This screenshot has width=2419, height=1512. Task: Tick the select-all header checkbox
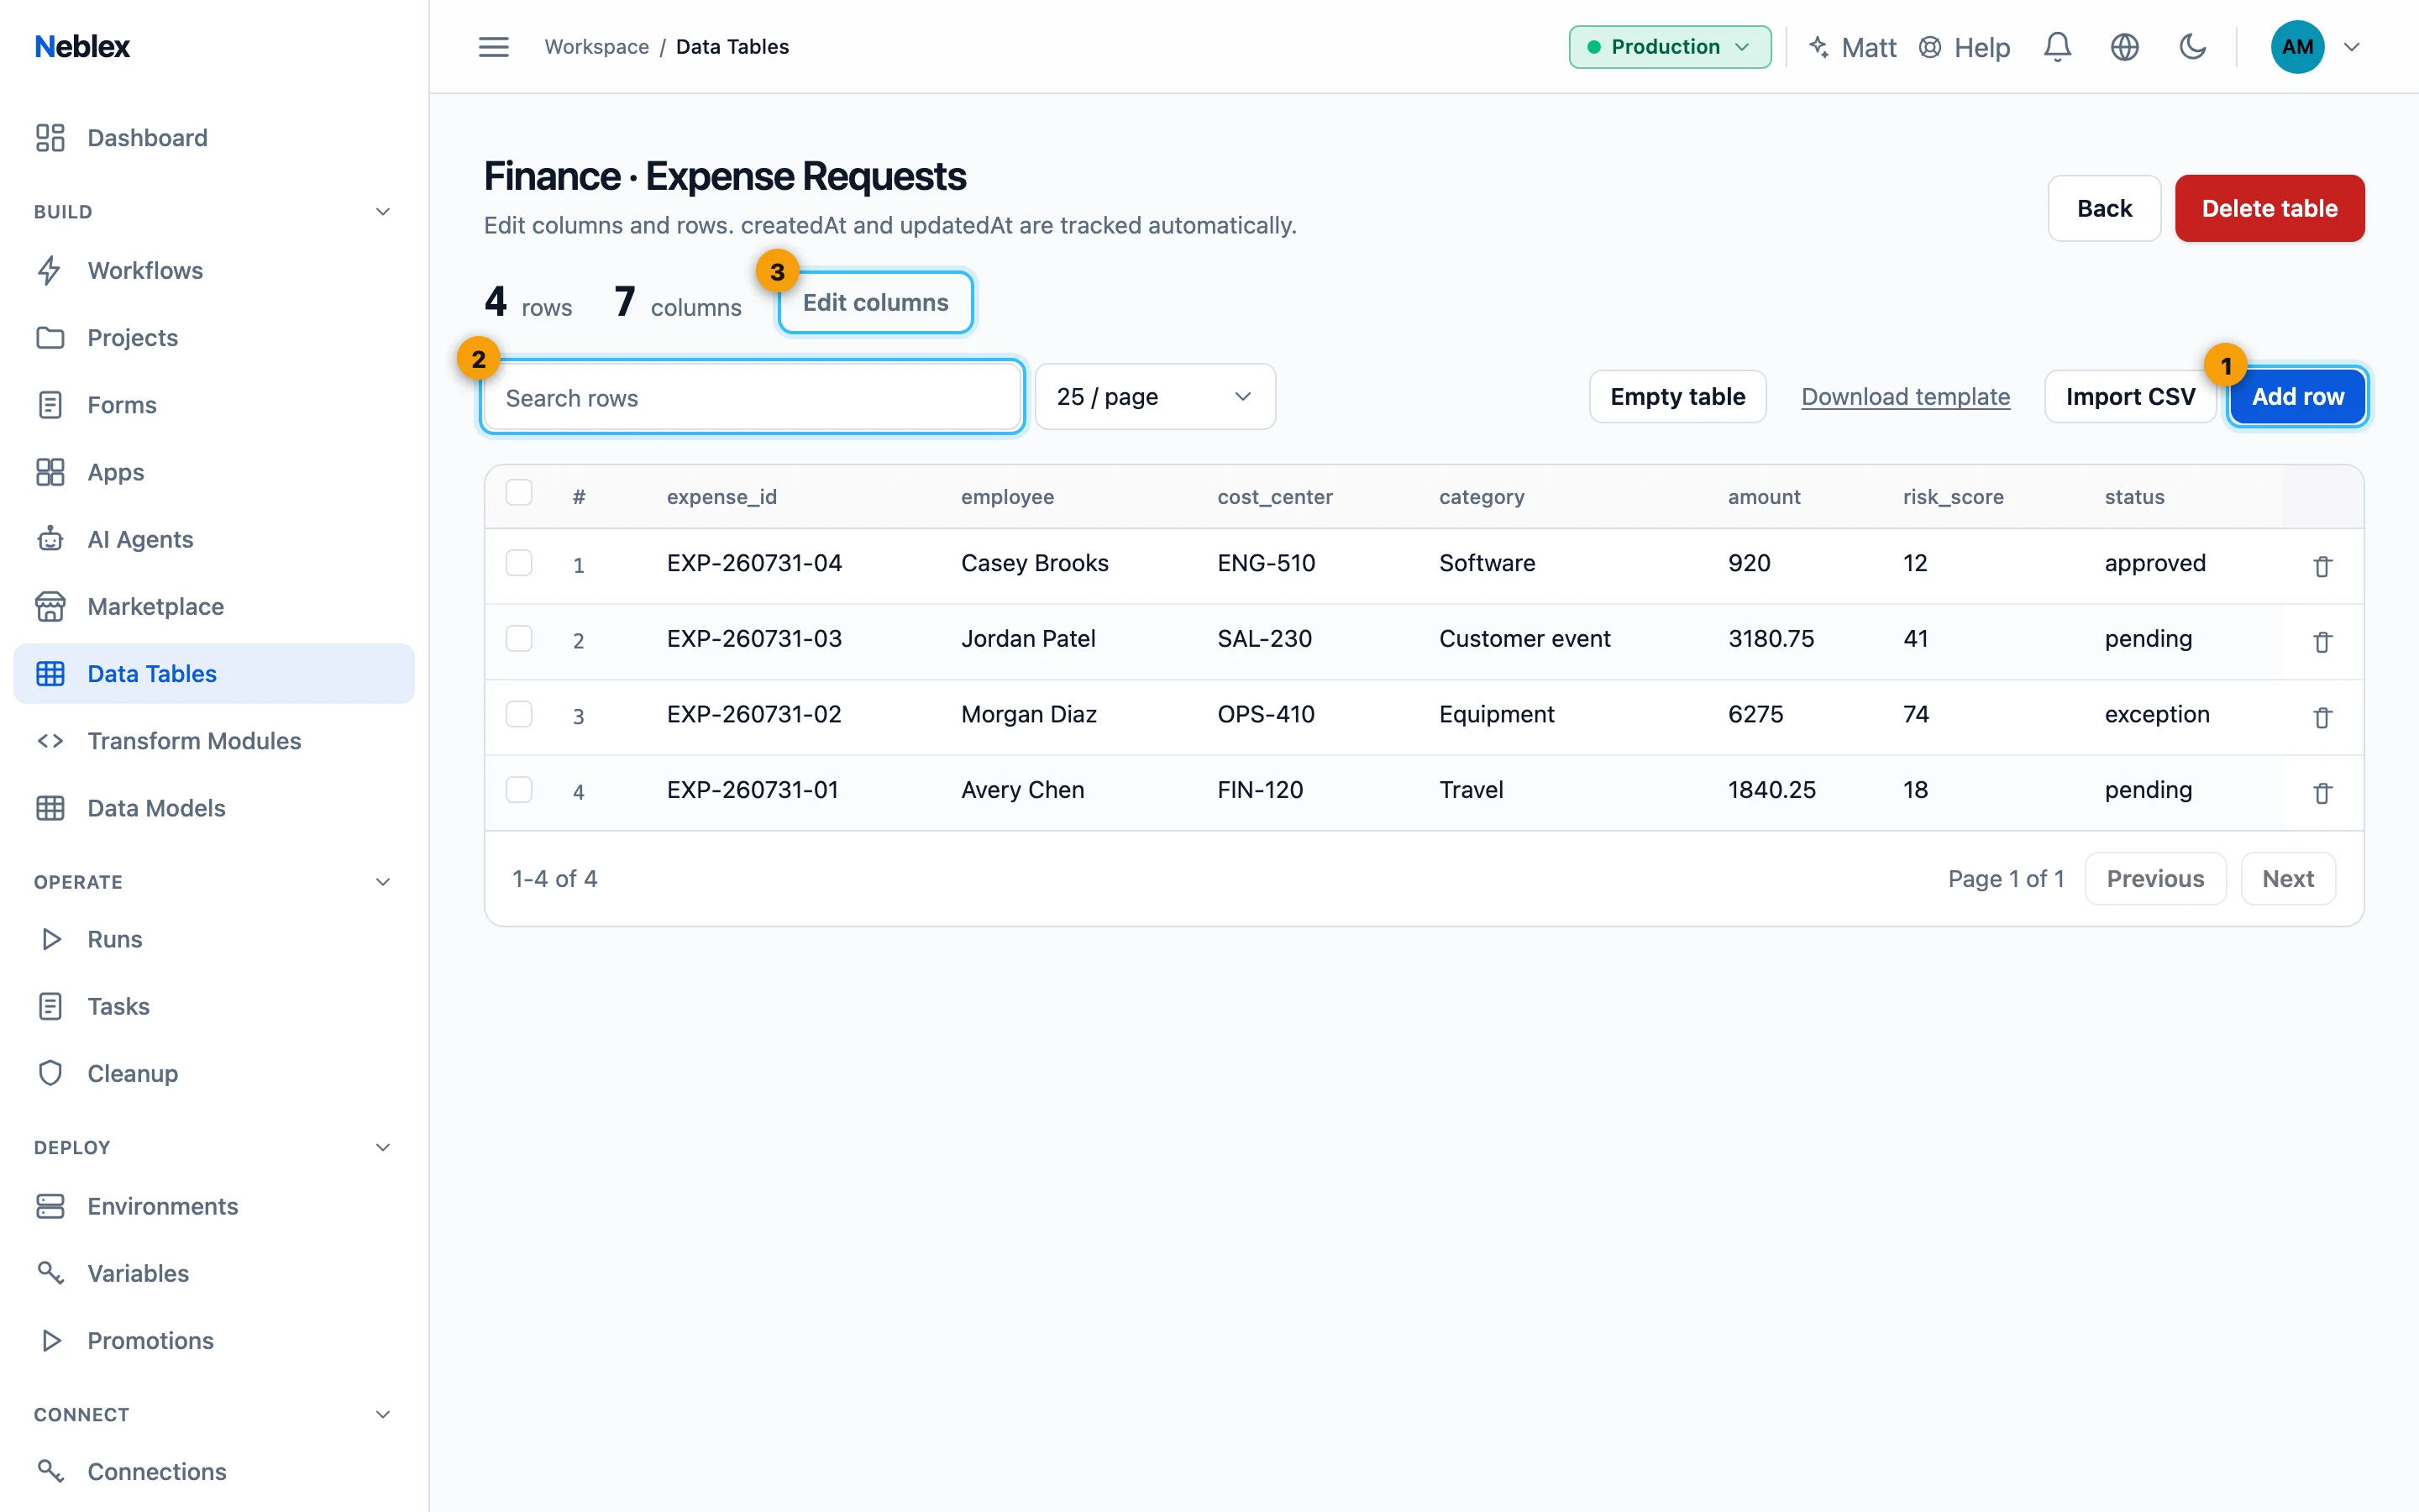(x=519, y=493)
